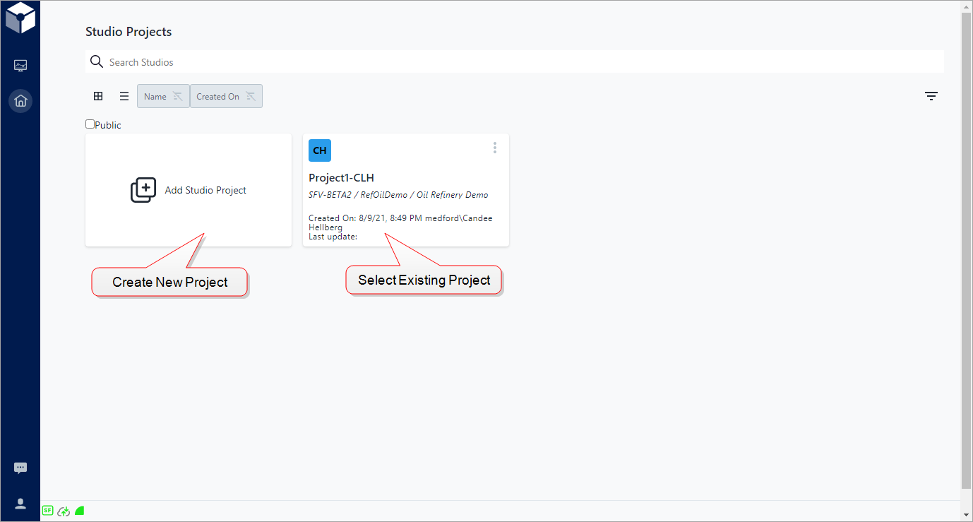973x522 pixels.
Task: Enable the Public checkbox
Action: click(x=89, y=123)
